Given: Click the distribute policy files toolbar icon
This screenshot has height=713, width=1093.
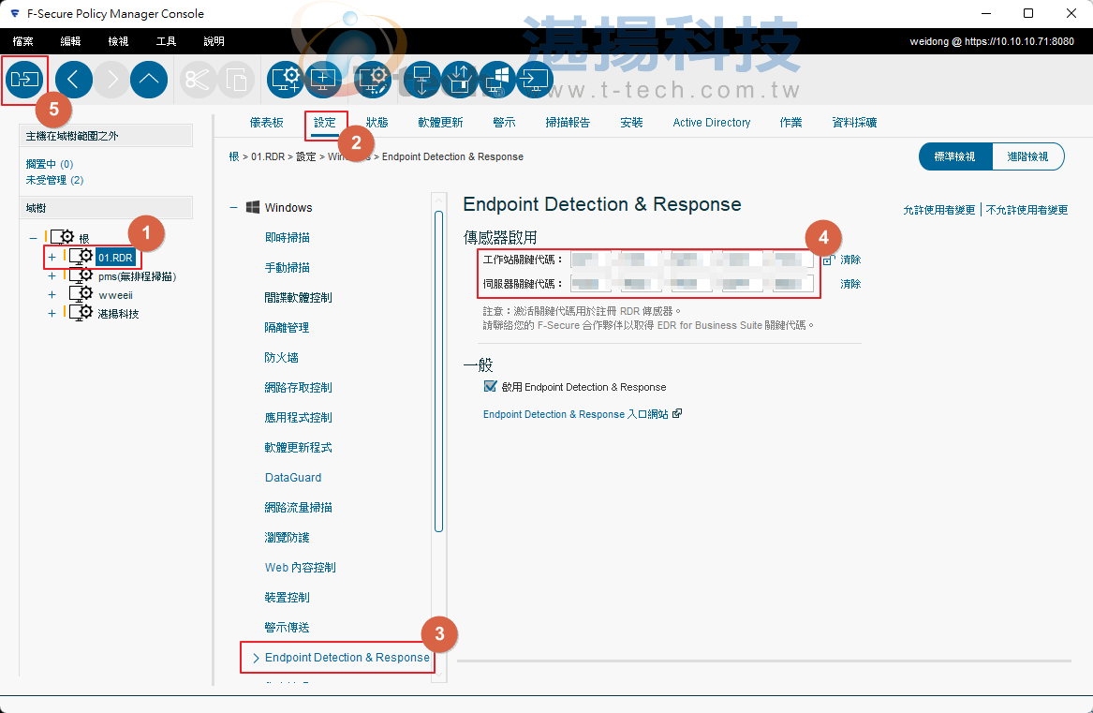Looking at the screenshot, I should click(24, 80).
